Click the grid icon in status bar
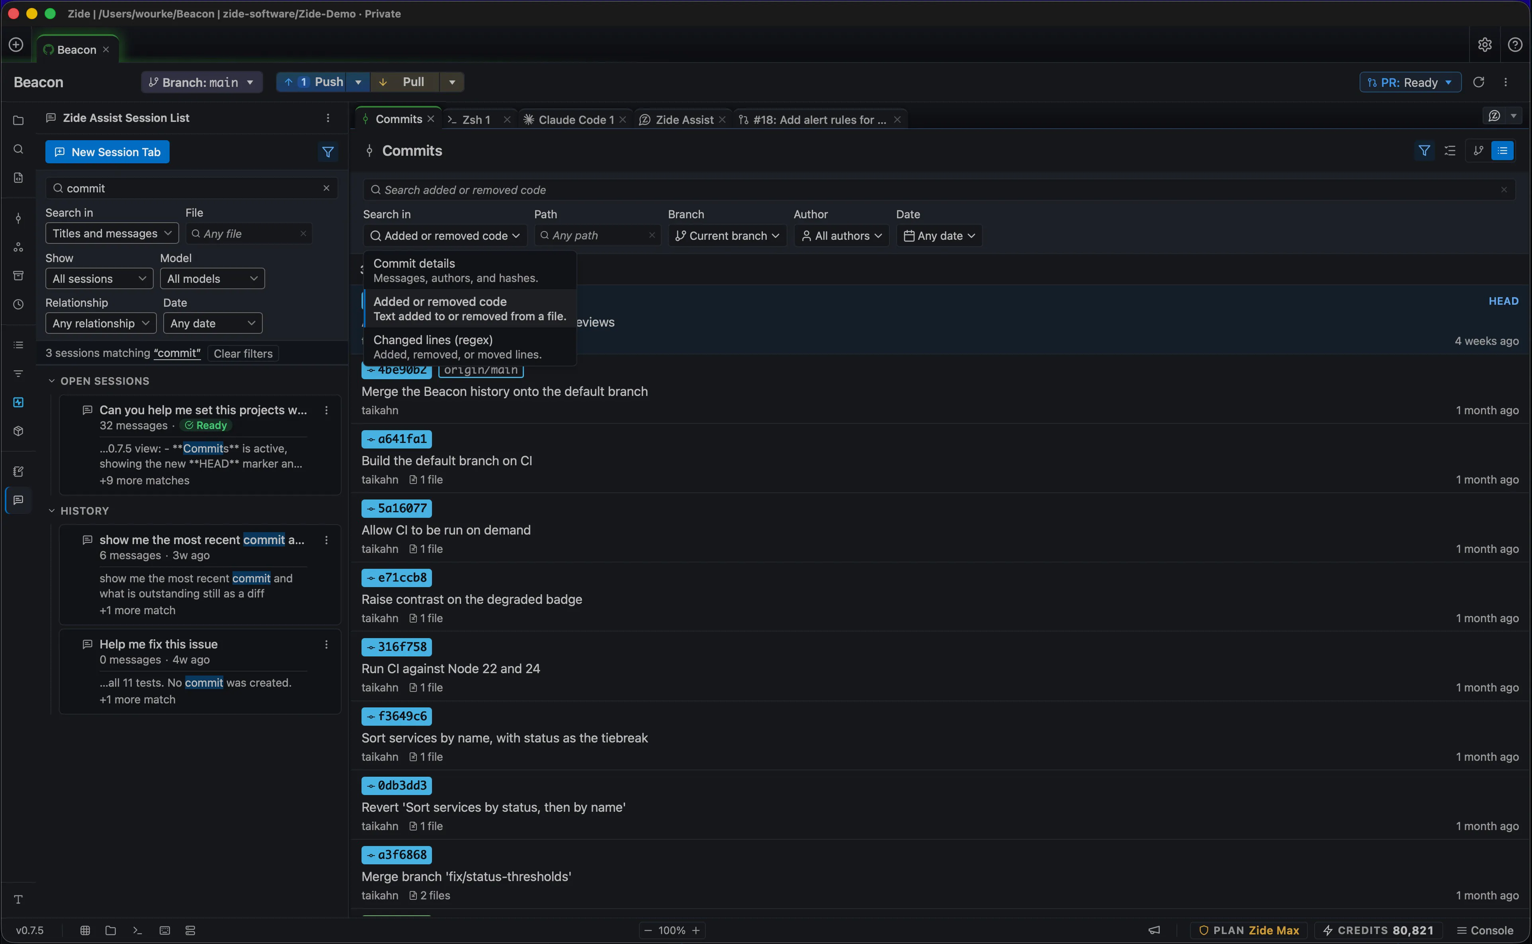Image resolution: width=1532 pixels, height=944 pixels. tap(85, 930)
